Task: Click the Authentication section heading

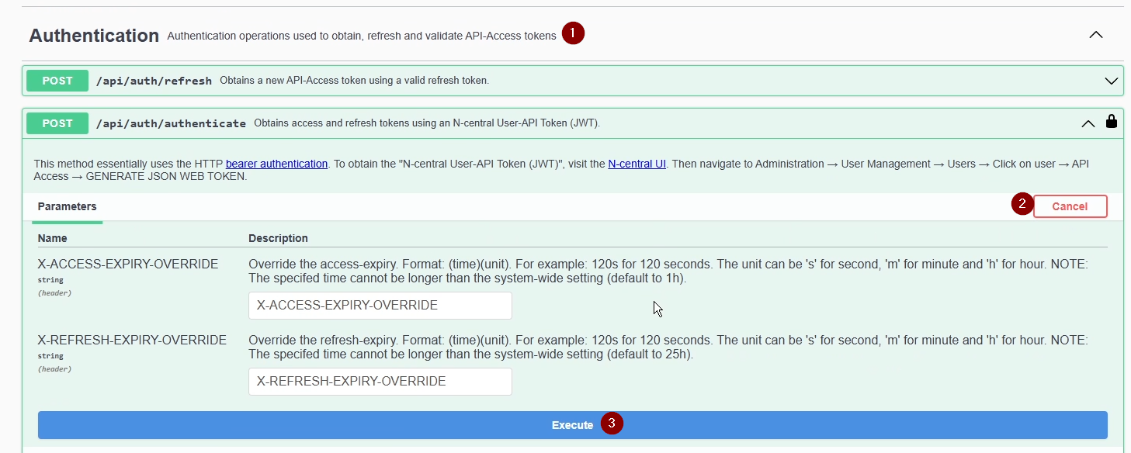Action: click(94, 36)
